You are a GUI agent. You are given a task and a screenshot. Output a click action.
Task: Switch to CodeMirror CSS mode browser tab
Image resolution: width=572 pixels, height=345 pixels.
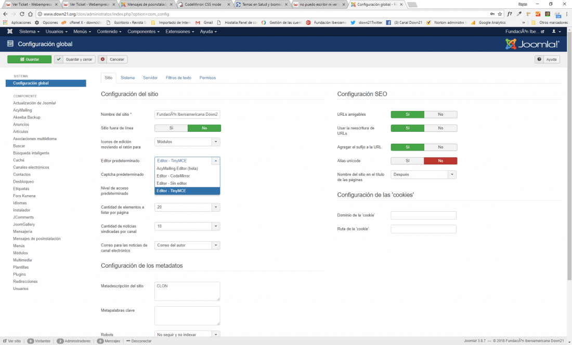click(203, 4)
